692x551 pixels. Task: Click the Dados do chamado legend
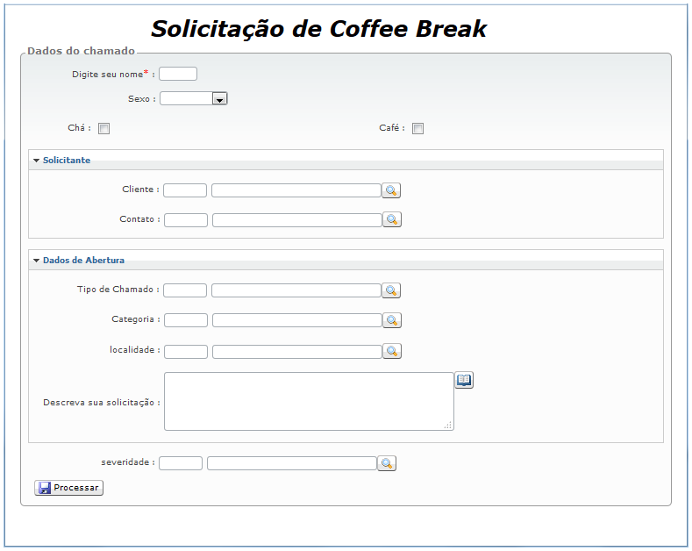click(x=81, y=51)
